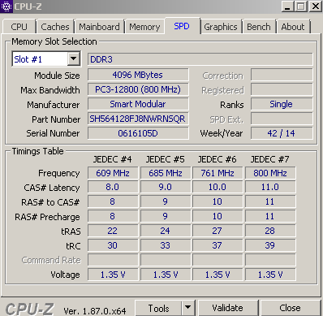This screenshot has width=323, height=316.
Task: Open the Caches tab
Action: click(55, 27)
